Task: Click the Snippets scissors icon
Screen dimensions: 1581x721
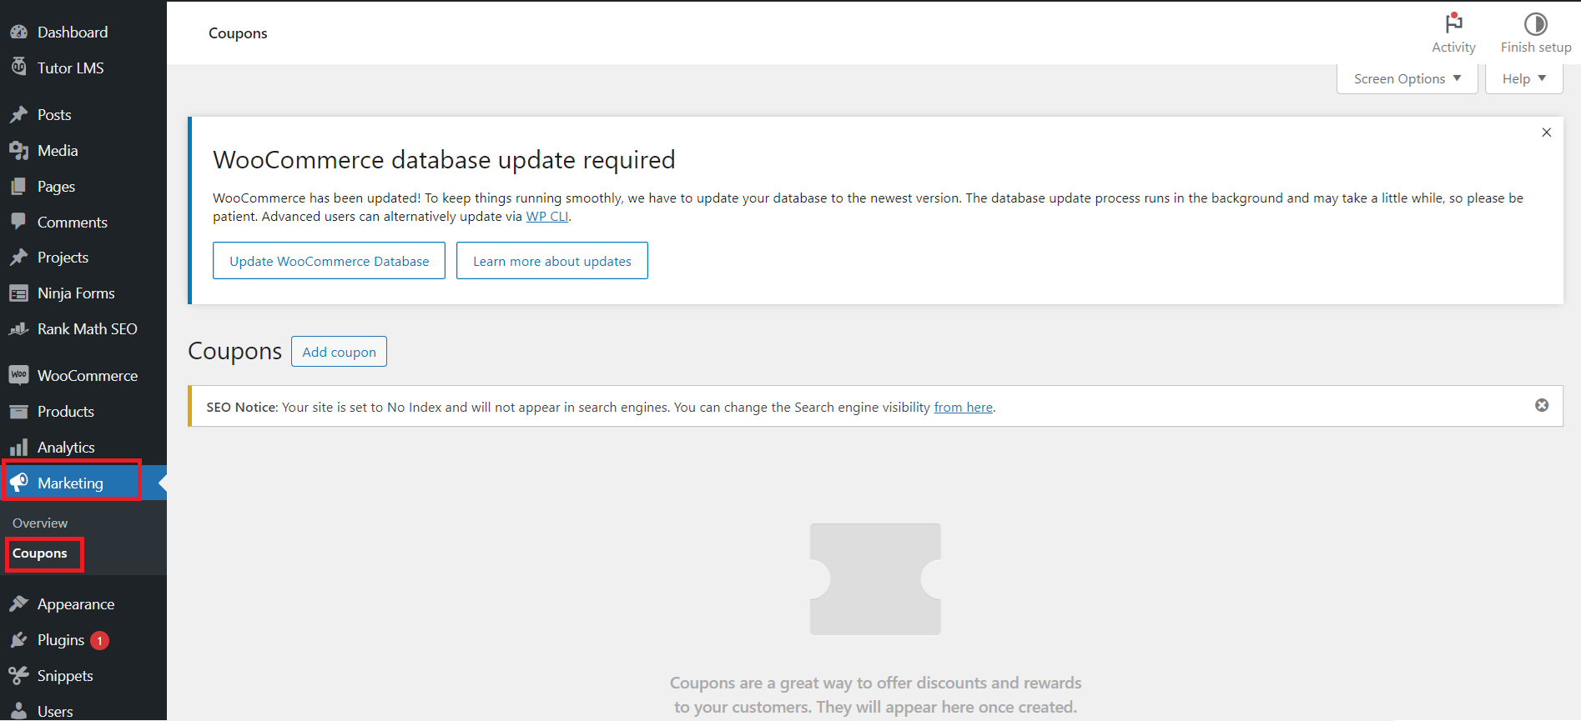Action: click(x=18, y=675)
